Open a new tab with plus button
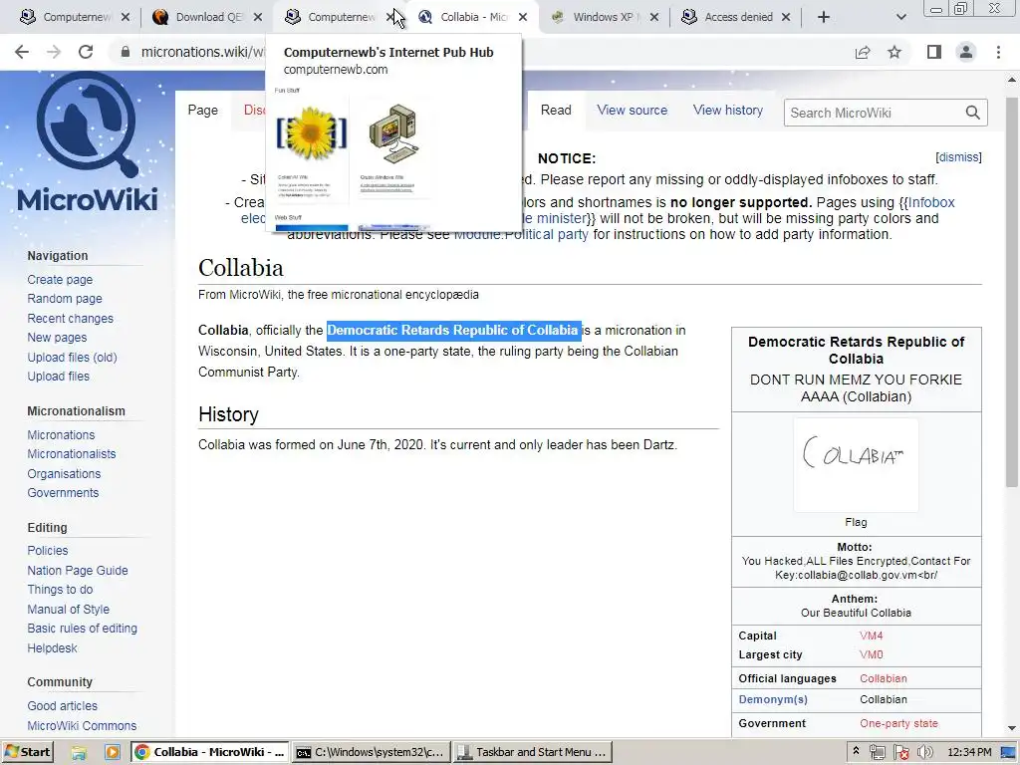Image resolution: width=1020 pixels, height=765 pixels. tap(824, 18)
